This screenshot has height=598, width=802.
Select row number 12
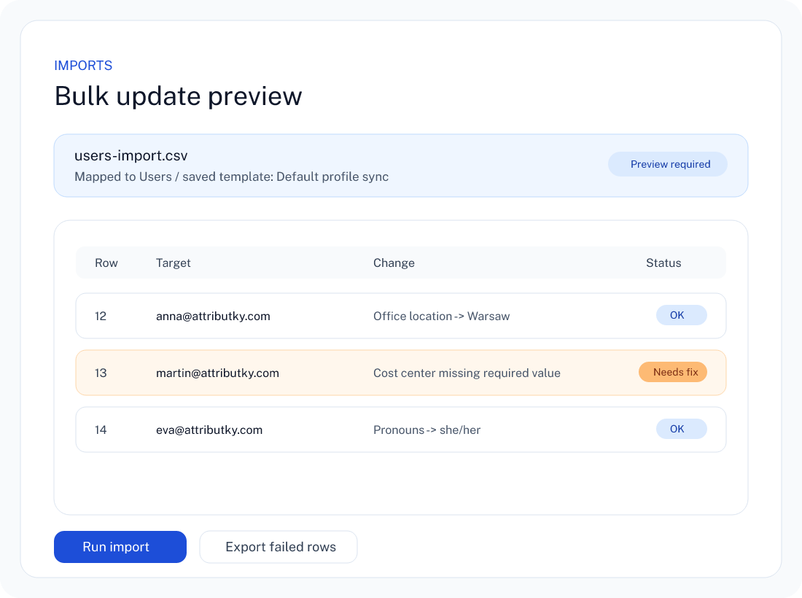(101, 316)
